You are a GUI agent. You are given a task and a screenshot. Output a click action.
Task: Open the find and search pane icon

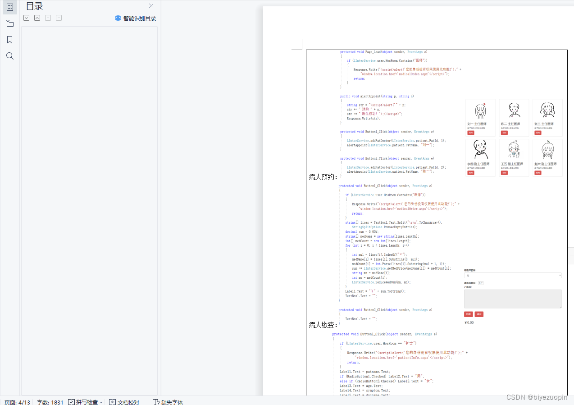(10, 56)
